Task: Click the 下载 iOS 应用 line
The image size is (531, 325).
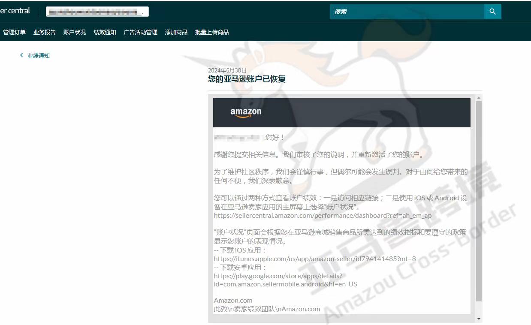Action: tap(240, 250)
